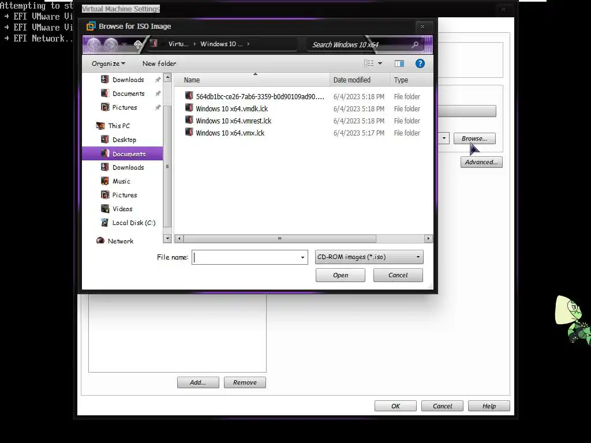
Task: Click the Videos folder icon
Action: coord(105,208)
